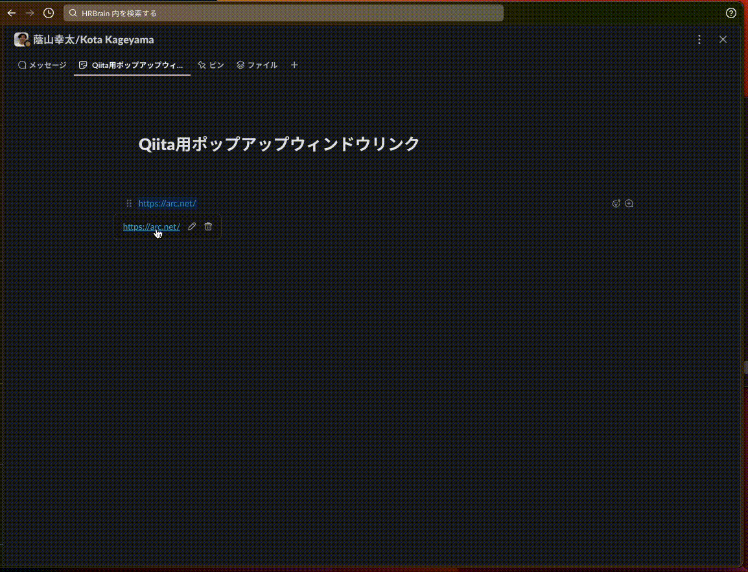Select the Qiita用ポップアップウィ… canvas tab
This screenshot has width=748, height=572.
(x=132, y=65)
